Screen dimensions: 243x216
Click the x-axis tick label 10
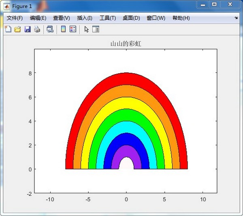tap(203, 199)
